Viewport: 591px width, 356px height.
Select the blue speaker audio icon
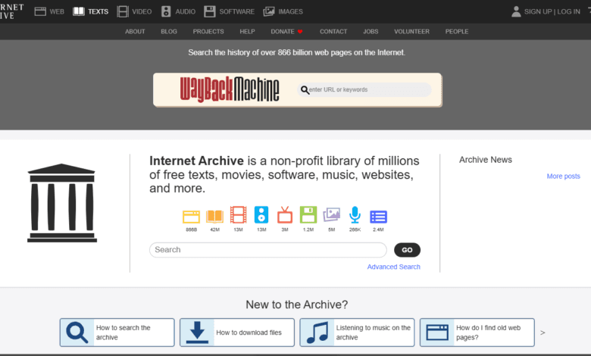coord(261,215)
